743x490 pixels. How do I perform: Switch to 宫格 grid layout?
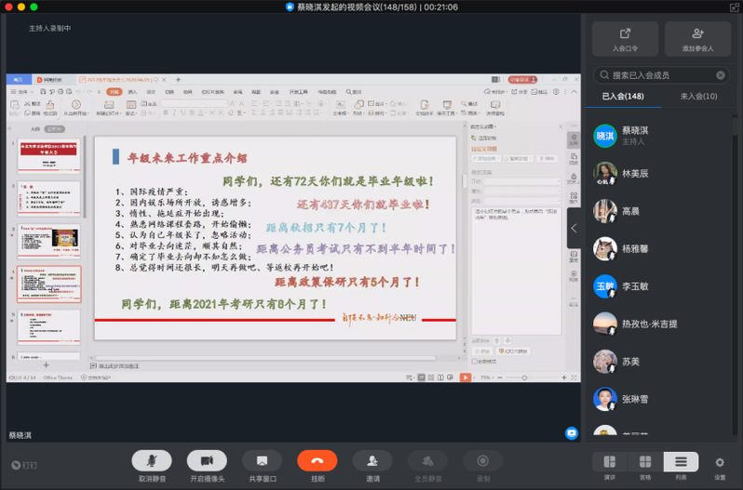tap(645, 461)
